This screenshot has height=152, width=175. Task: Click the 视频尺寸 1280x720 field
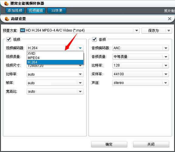pyautogui.click(x=55, y=66)
